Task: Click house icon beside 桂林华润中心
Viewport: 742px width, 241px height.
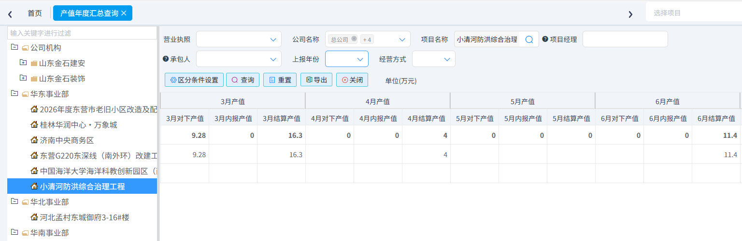Action: click(34, 124)
